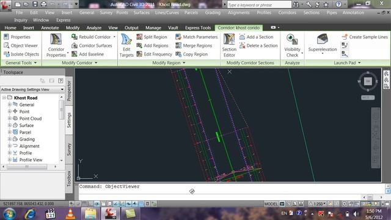Expand Modify Corridor panel dropdown
Viewport: 391px width, 220px height.
(96, 63)
